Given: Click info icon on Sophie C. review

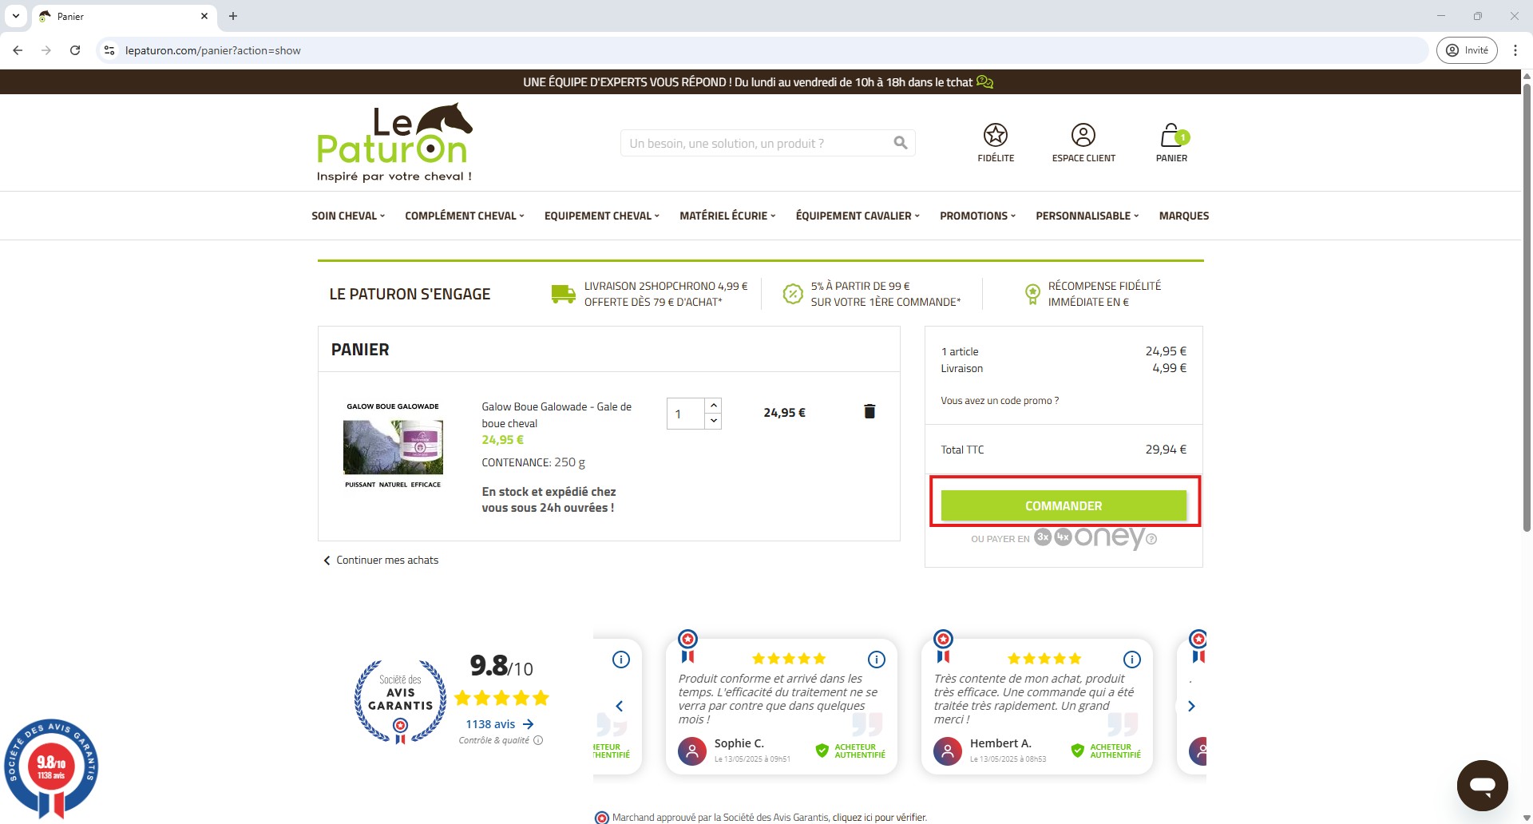Looking at the screenshot, I should pyautogui.click(x=876, y=660).
